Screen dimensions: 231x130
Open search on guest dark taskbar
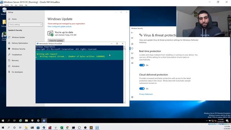pyautogui.click(x=9, y=121)
